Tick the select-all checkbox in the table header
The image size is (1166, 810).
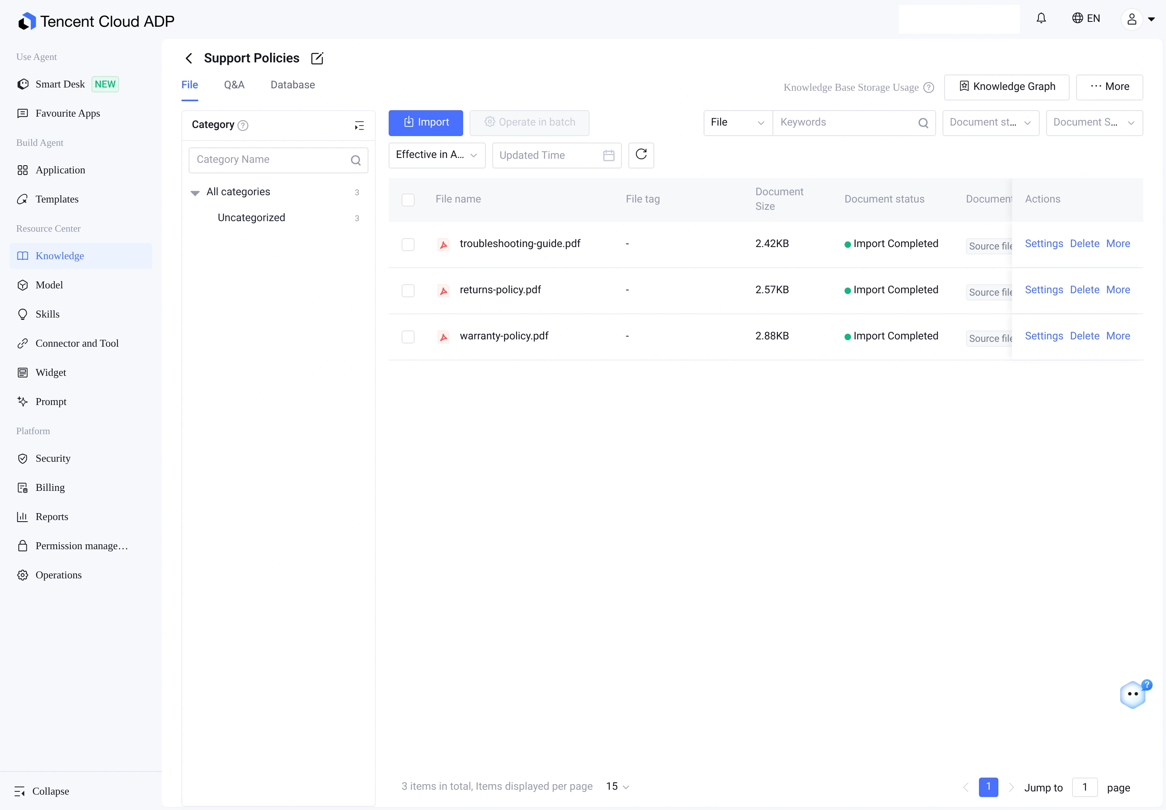tap(408, 200)
